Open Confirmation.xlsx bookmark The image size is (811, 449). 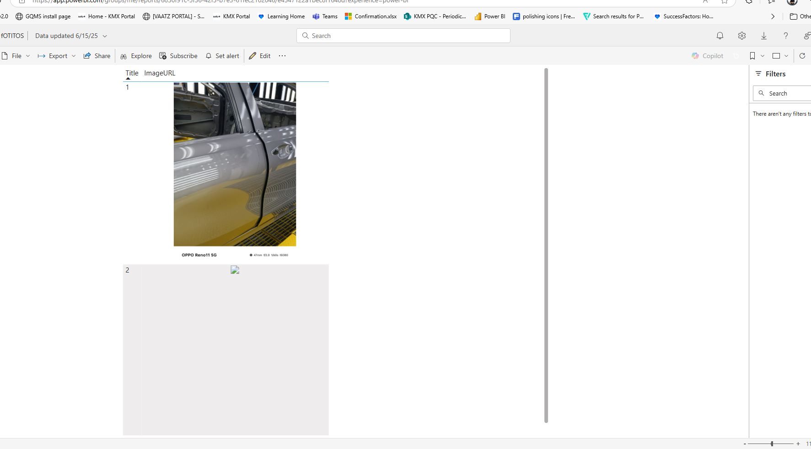tap(371, 16)
